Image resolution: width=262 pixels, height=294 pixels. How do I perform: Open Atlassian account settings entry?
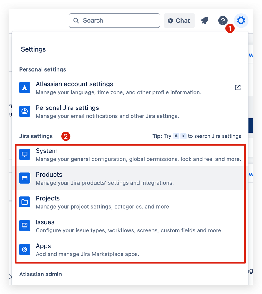(x=130, y=88)
